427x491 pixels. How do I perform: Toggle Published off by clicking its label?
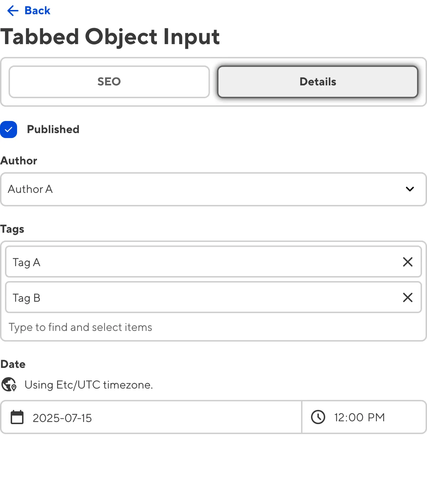(x=53, y=130)
